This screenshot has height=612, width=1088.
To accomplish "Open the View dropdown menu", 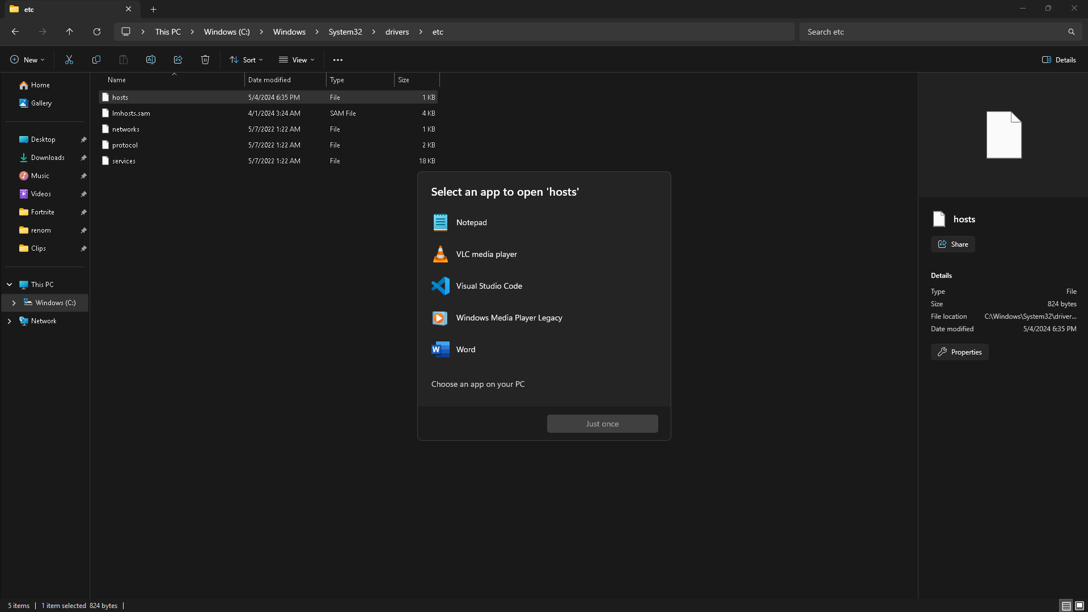I will click(x=297, y=60).
